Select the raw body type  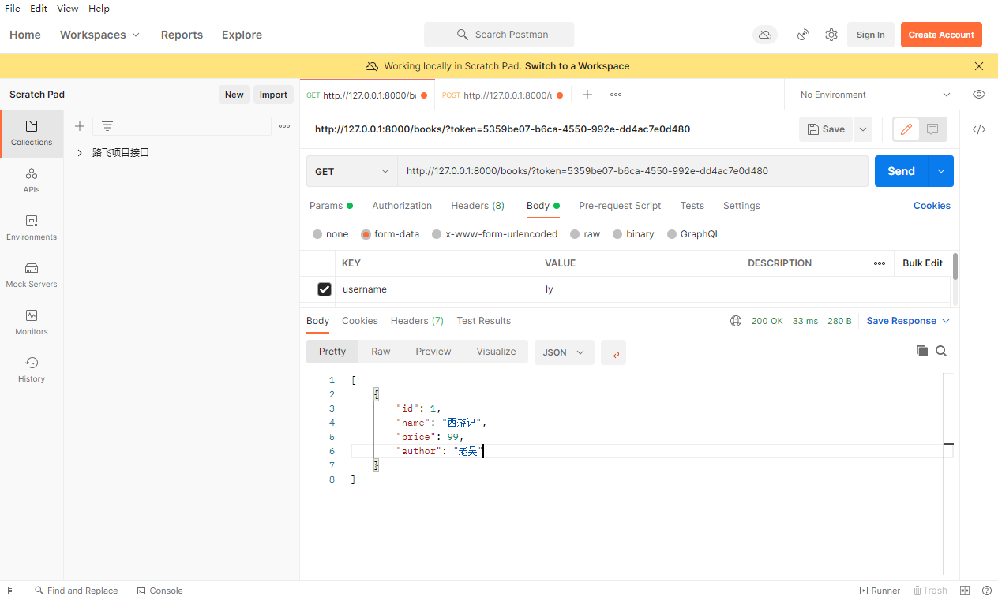575,234
